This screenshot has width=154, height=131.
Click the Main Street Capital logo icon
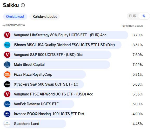pyautogui.click(x=7, y=65)
